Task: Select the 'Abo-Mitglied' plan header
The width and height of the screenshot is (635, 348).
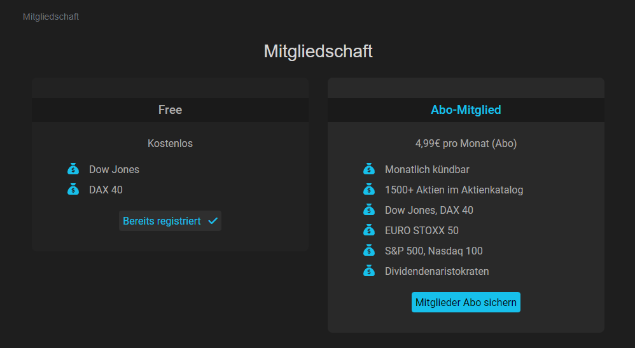Action: pyautogui.click(x=466, y=110)
